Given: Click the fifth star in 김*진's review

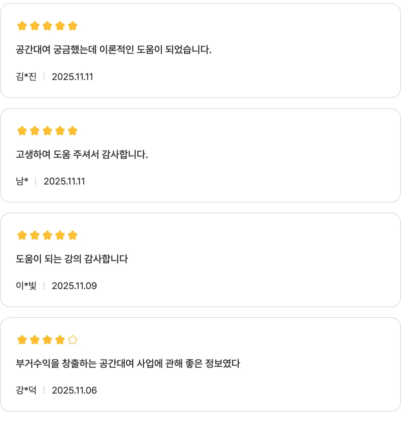Looking at the screenshot, I should (x=73, y=26).
